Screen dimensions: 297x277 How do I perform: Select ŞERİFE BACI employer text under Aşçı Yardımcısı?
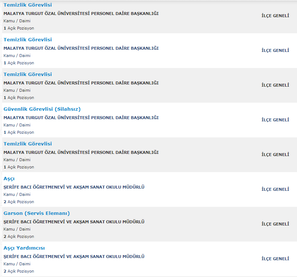tap(74, 257)
